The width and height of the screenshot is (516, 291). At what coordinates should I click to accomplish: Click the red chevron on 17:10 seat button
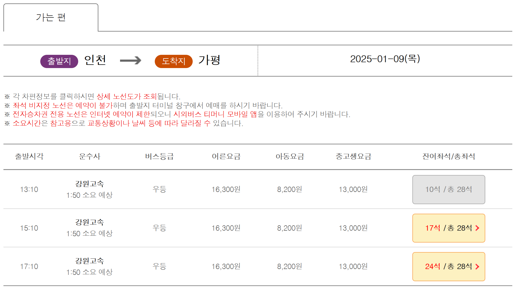(x=477, y=267)
